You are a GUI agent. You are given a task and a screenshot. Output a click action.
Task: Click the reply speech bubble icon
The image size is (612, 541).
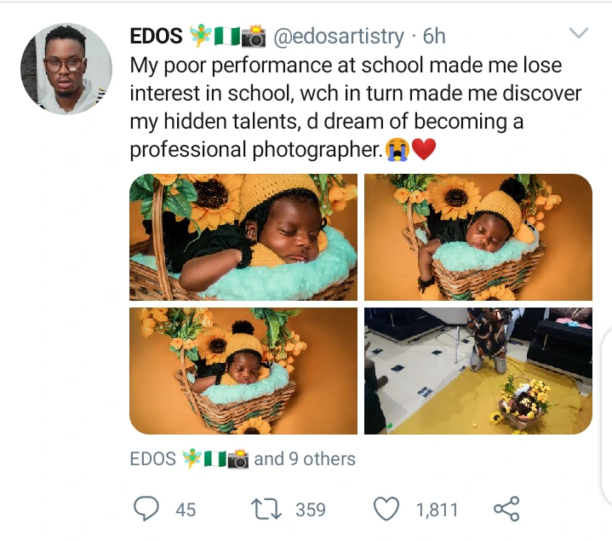[x=147, y=509]
